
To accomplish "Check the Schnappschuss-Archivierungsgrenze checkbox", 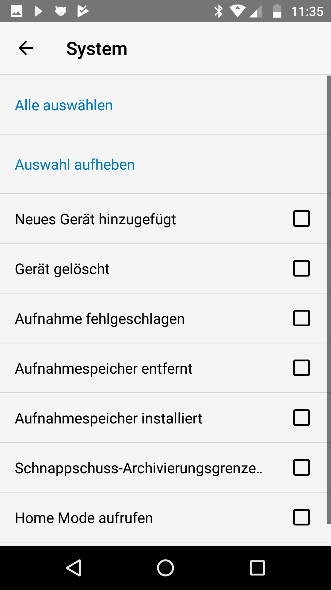I will coord(302,467).
